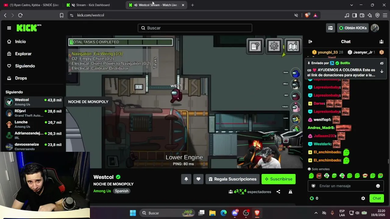Share the Westcol stream
Viewport: 390px width, 219px height.
click(x=278, y=192)
